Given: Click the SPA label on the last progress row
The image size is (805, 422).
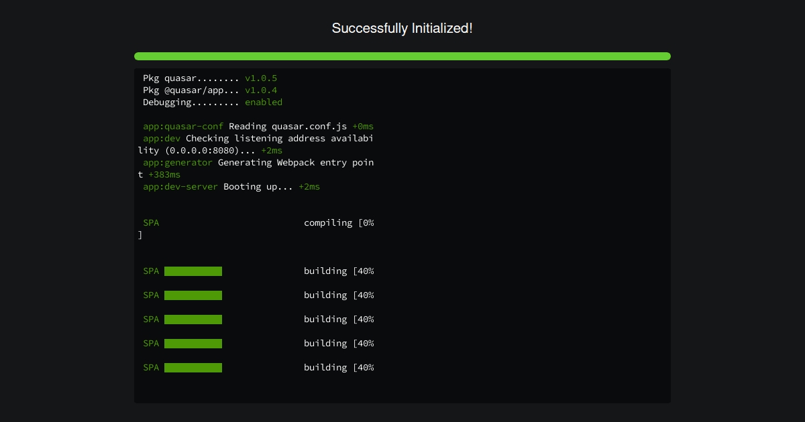Looking at the screenshot, I should coord(150,367).
